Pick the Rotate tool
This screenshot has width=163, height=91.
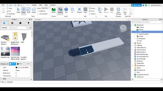34,10
